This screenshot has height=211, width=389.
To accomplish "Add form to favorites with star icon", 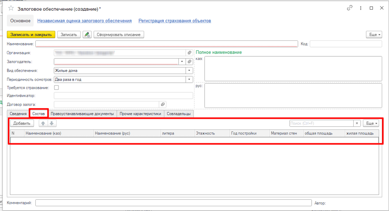I will point(11,8).
